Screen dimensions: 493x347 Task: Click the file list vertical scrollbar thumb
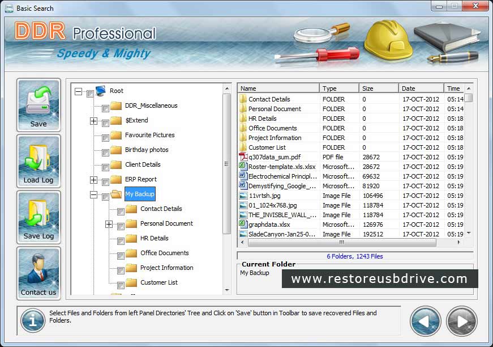point(469,98)
